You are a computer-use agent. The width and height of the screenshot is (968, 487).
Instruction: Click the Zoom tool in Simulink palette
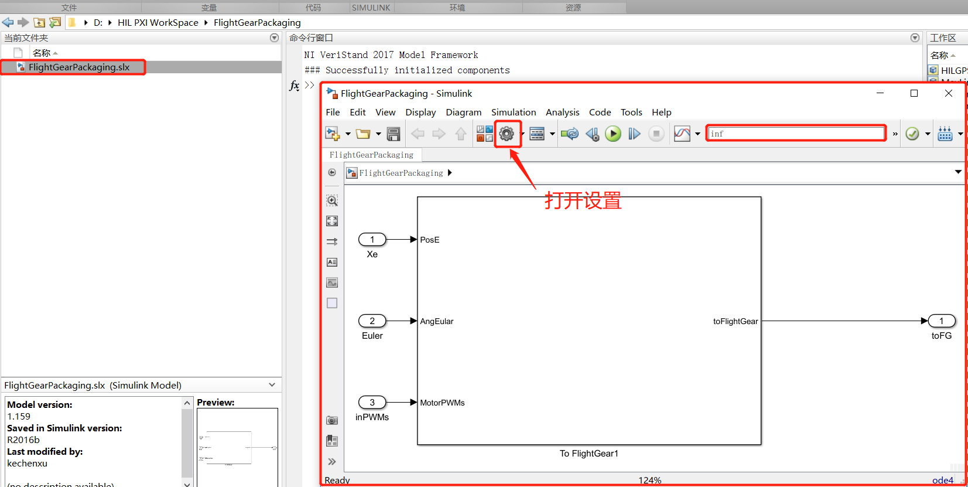click(332, 200)
